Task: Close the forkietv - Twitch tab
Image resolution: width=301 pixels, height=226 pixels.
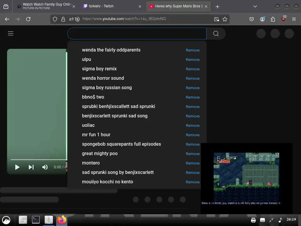Action: pyautogui.click(x=140, y=6)
